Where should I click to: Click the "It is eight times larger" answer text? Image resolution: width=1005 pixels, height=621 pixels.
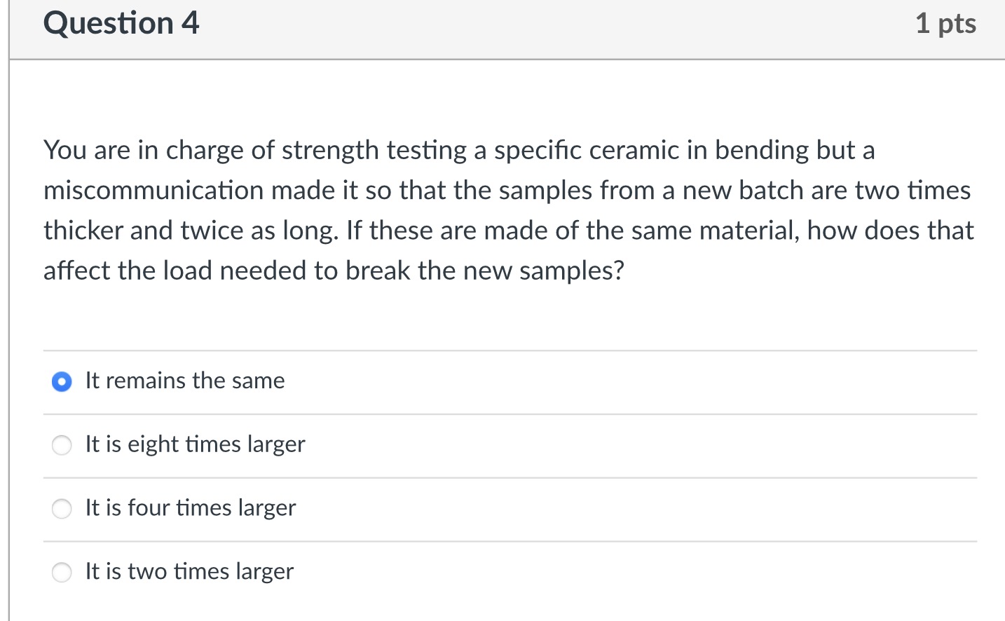point(195,444)
